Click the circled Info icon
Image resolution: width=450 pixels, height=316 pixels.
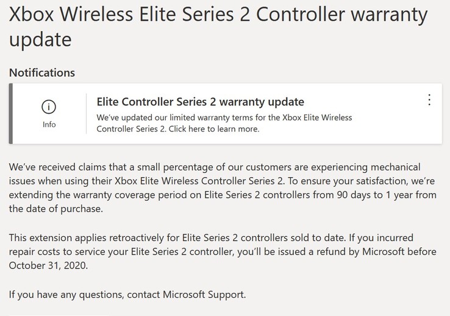[49, 107]
